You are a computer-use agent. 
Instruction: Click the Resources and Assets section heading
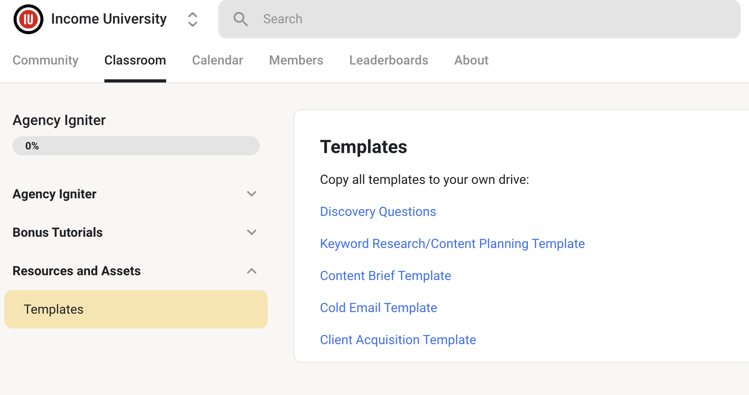(77, 271)
